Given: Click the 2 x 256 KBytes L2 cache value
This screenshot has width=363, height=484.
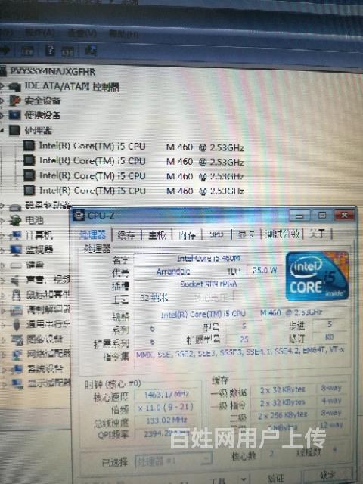Looking at the screenshot, I should [x=282, y=415].
